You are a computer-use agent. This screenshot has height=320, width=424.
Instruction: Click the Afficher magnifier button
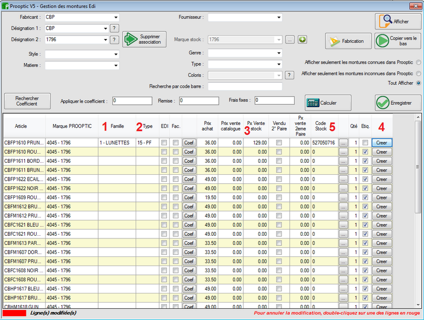[398, 21]
